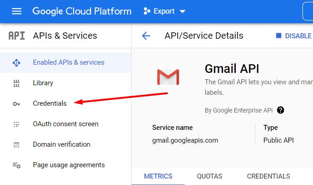313x185 pixels.
Task: Open Page usage agreements
Action: pyautogui.click(x=66, y=165)
